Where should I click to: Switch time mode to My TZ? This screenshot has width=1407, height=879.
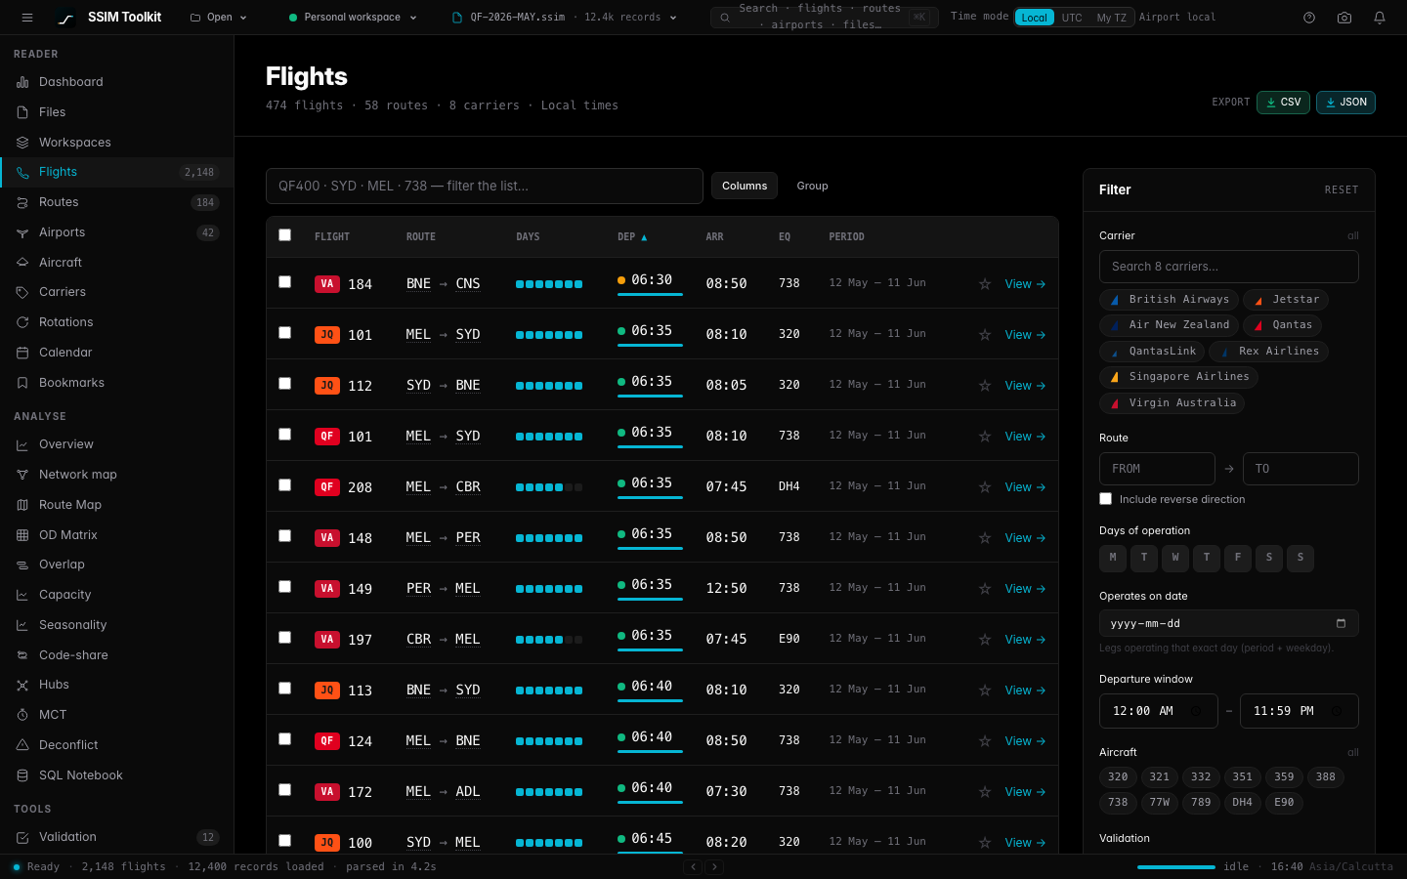pyautogui.click(x=1111, y=18)
